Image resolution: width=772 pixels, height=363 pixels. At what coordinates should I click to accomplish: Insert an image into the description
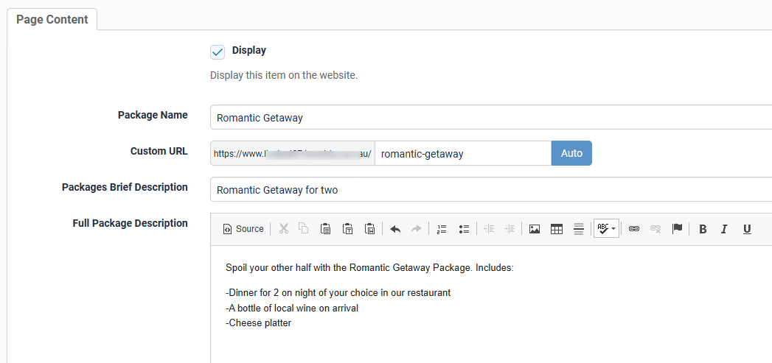(x=535, y=229)
